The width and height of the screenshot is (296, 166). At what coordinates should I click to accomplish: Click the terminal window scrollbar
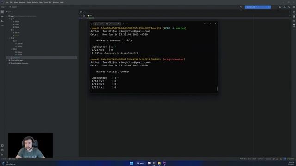(x=217, y=89)
